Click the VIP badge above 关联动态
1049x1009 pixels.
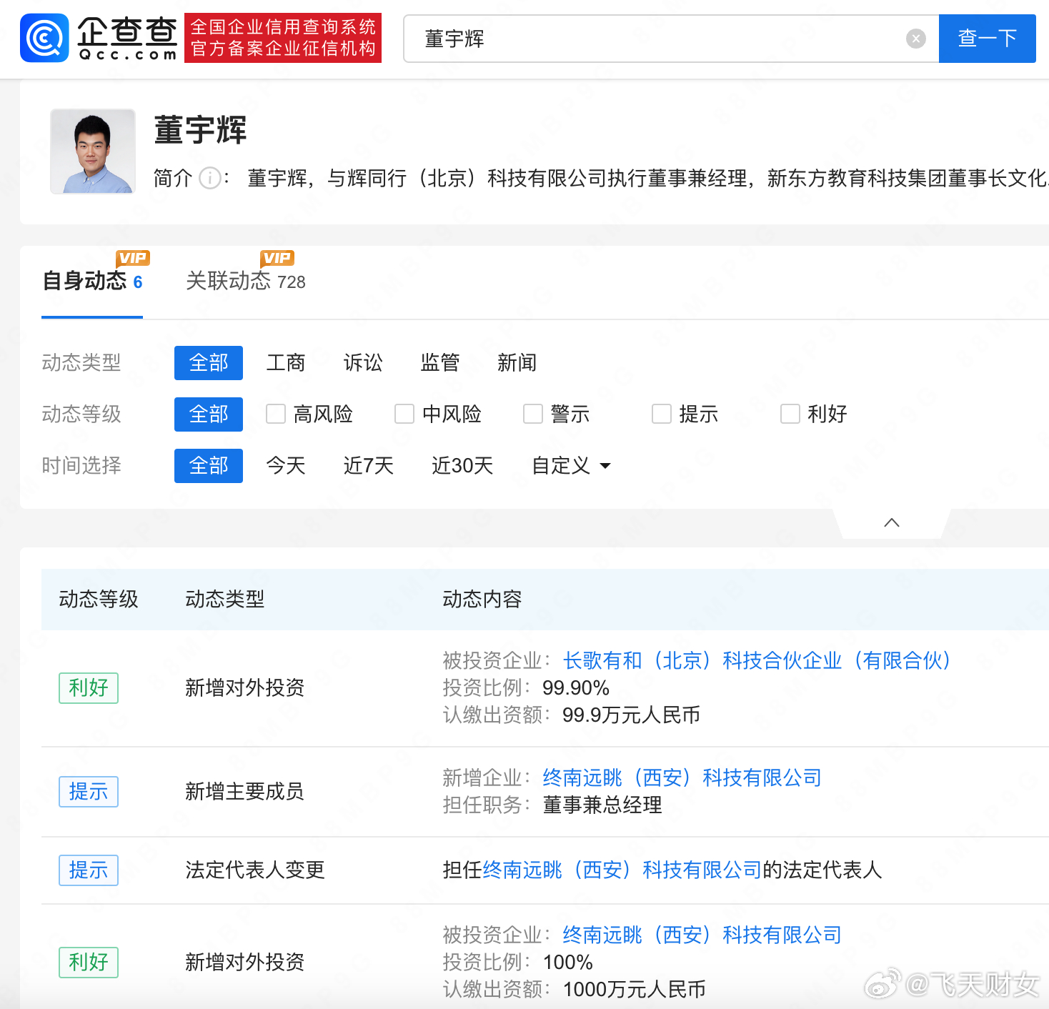(x=277, y=258)
